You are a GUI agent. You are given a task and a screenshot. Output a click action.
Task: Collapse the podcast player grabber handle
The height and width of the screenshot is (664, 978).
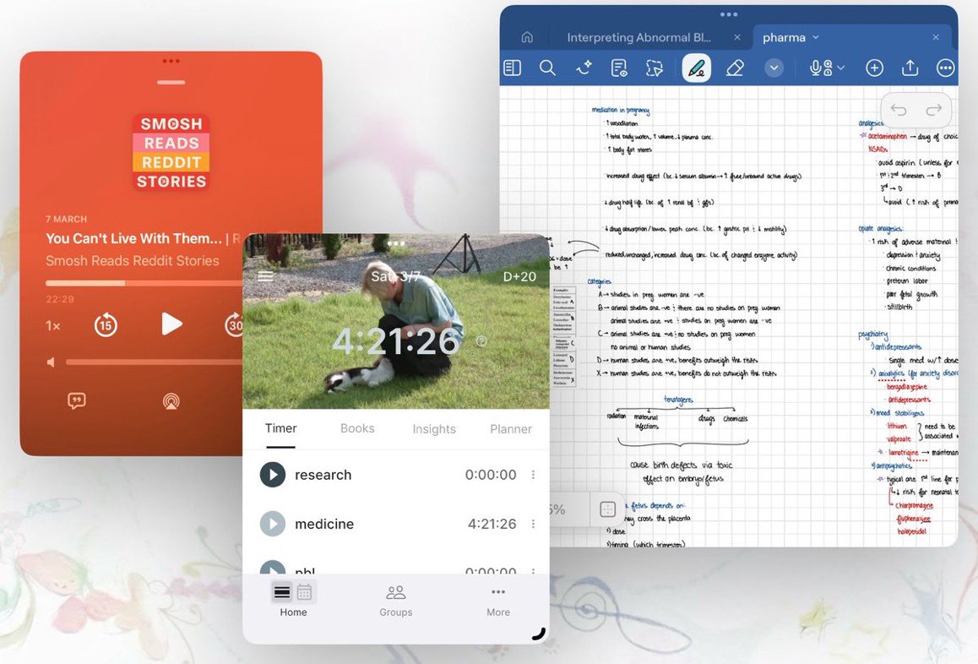(171, 83)
